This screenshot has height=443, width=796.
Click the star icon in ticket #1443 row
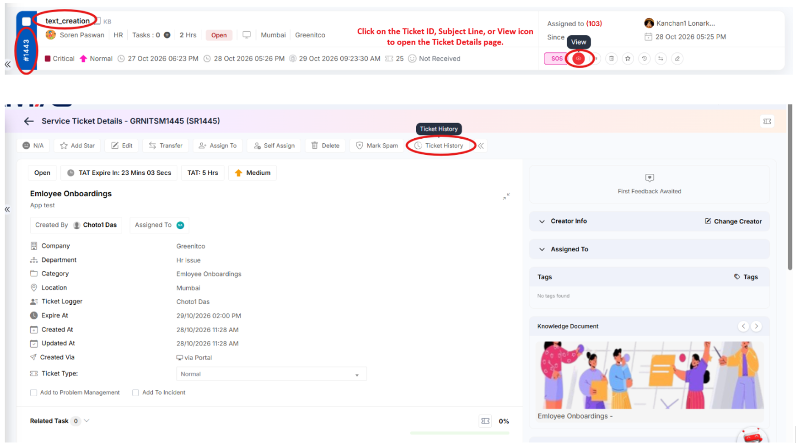(x=628, y=59)
